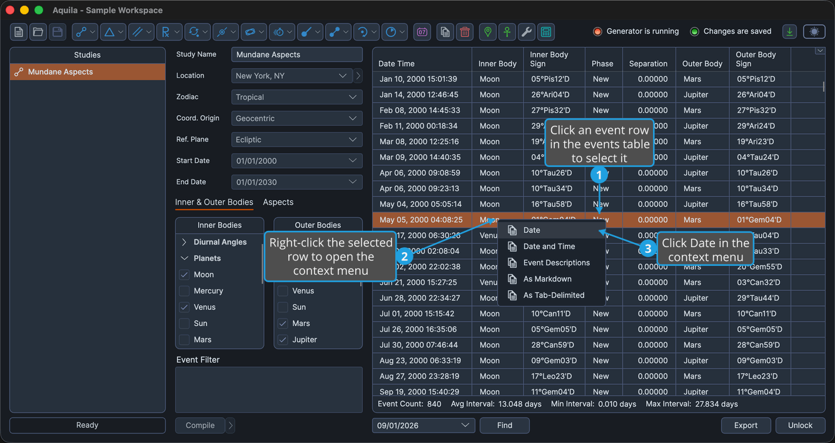Choose the ringed orbit study tool

pyautogui.click(x=254, y=32)
